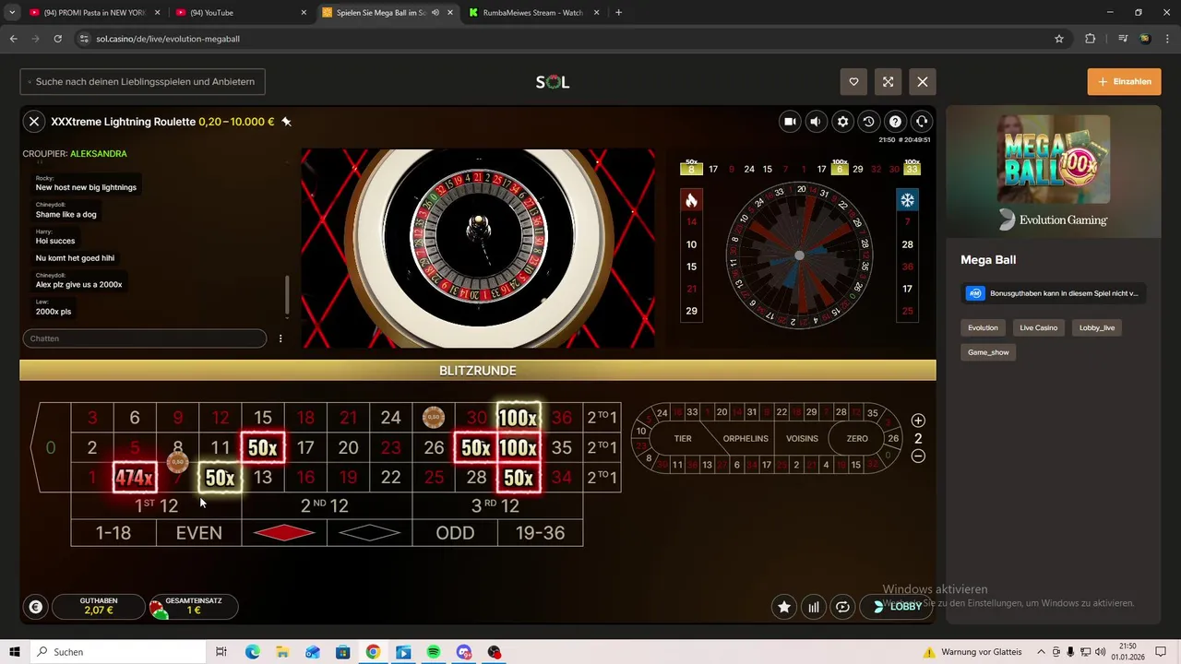Select Live Casino tag
Viewport: 1181px width, 664px height.
point(1039,327)
